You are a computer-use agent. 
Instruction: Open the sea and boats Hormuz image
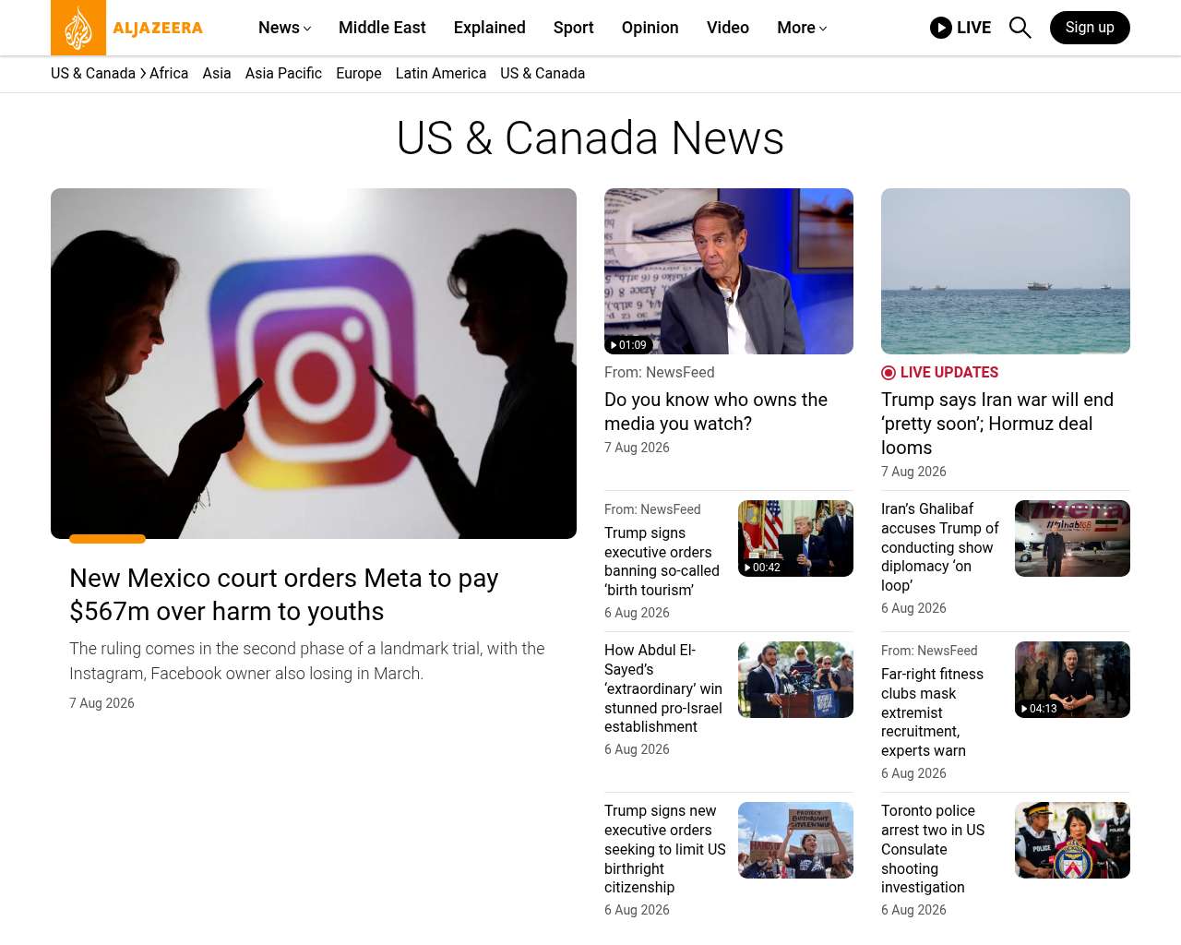1006,271
